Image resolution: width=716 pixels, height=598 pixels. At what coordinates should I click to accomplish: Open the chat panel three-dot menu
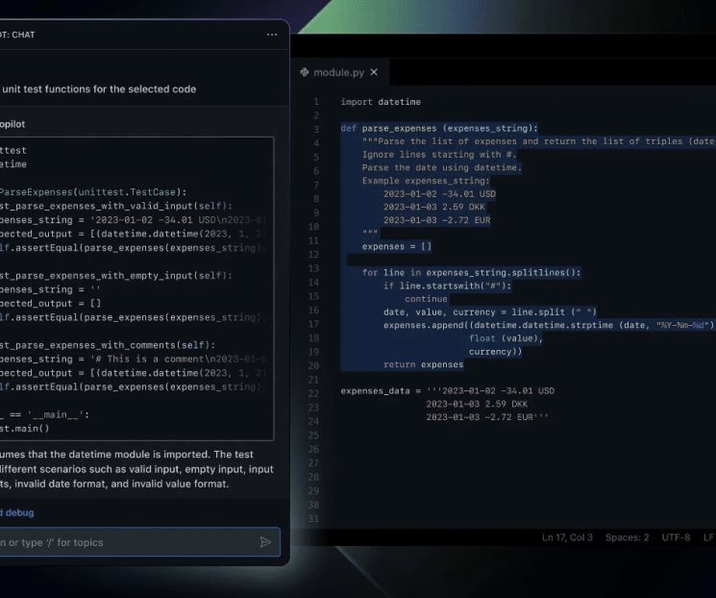coord(272,35)
